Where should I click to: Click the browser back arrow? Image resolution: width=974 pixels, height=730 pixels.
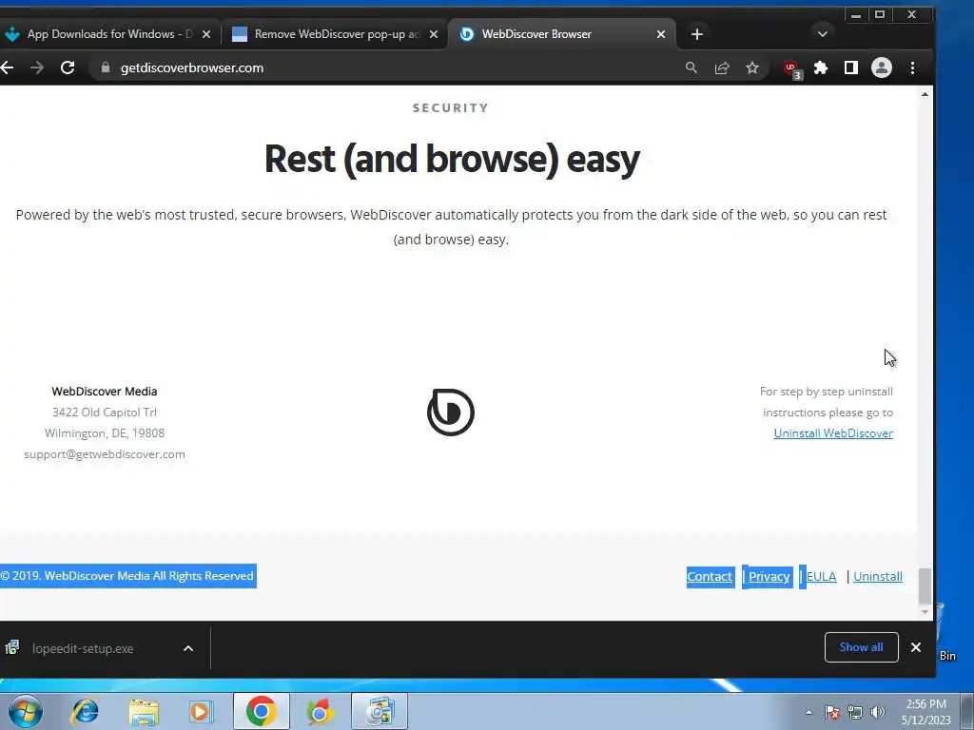[x=7, y=67]
